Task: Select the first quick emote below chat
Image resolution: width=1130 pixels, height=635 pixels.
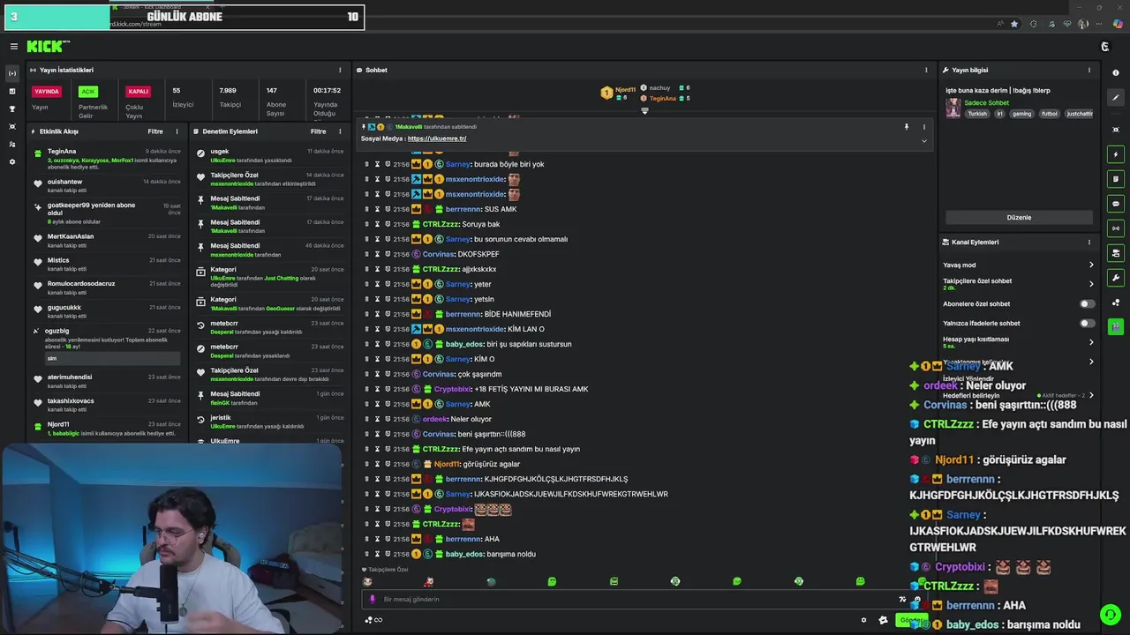Action: coord(367,582)
